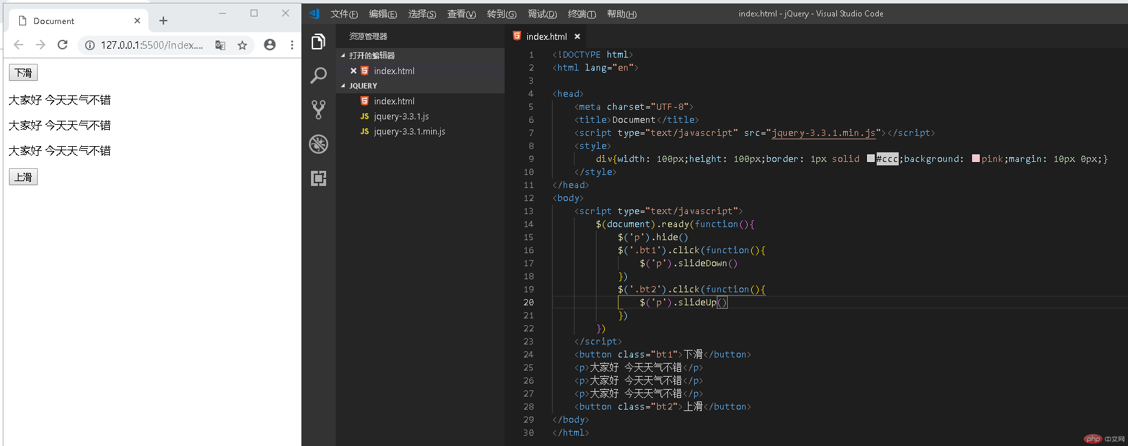Click line number 20 in gutter
The image size is (1128, 446).
click(x=529, y=302)
